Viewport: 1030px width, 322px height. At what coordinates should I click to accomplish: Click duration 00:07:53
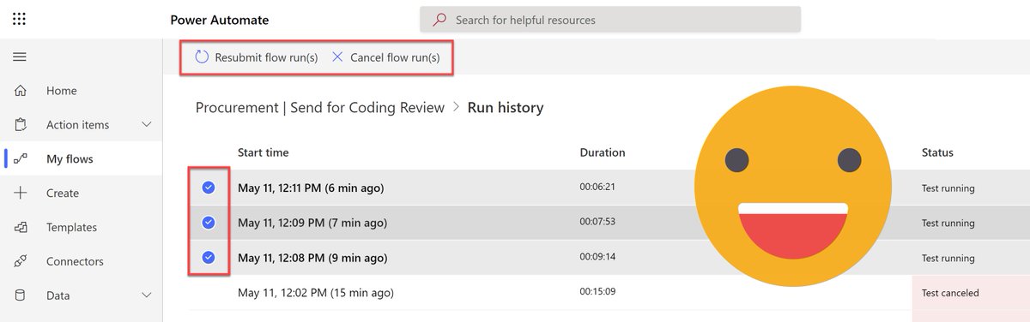597,221
